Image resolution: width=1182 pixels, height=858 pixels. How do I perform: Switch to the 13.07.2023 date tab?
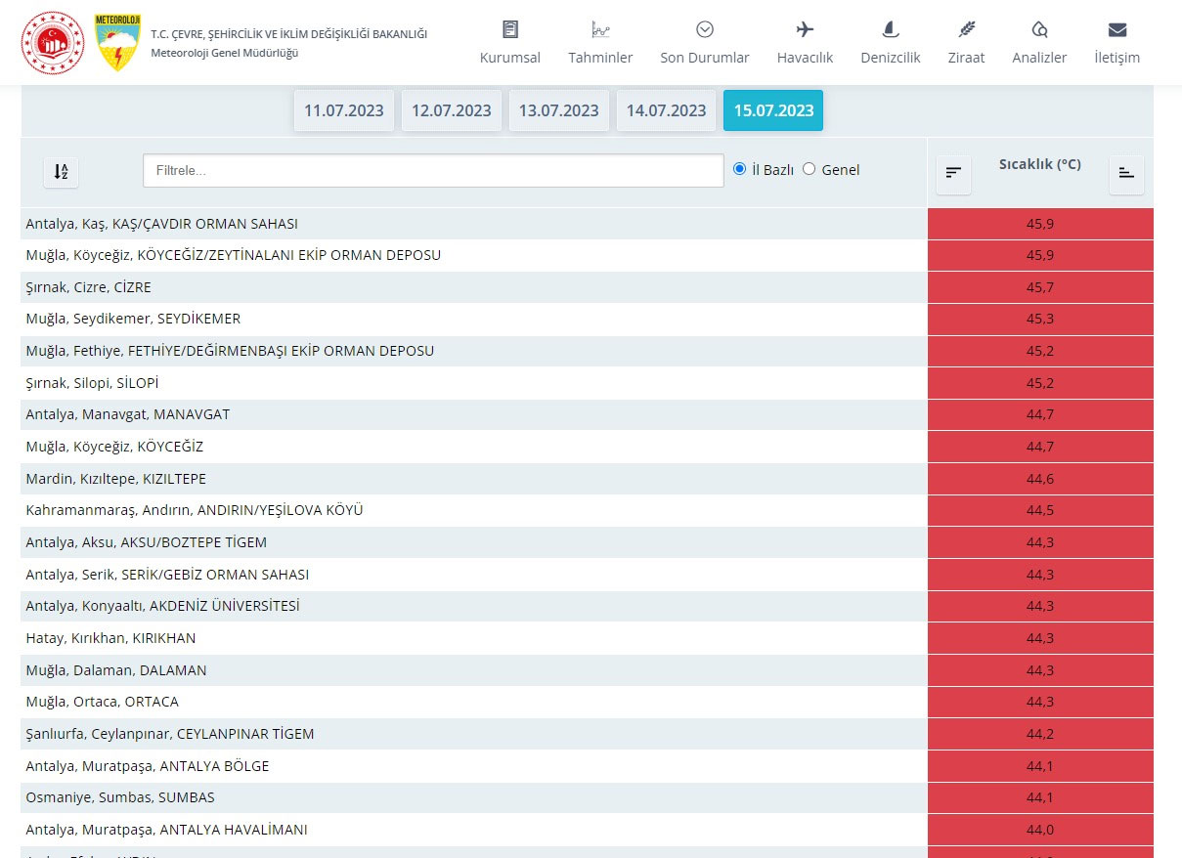click(558, 110)
